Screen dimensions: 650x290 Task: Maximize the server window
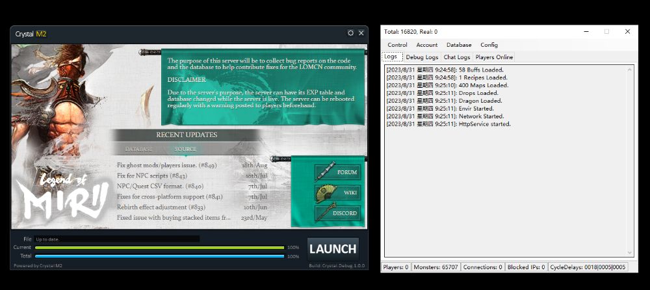pos(606,31)
